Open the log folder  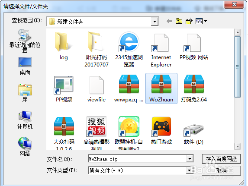click(x=64, y=46)
